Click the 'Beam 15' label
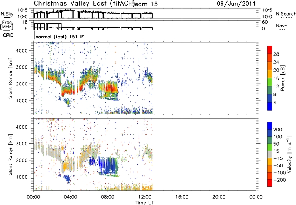 click(145, 4)
